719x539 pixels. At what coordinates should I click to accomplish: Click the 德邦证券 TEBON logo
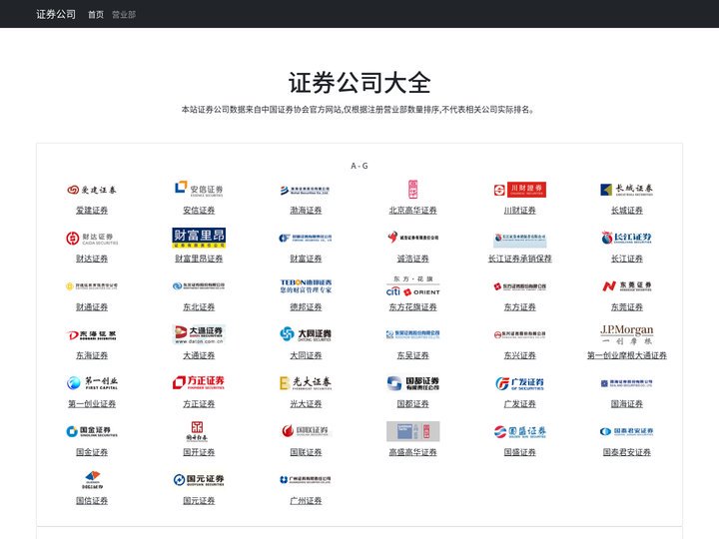pos(306,286)
